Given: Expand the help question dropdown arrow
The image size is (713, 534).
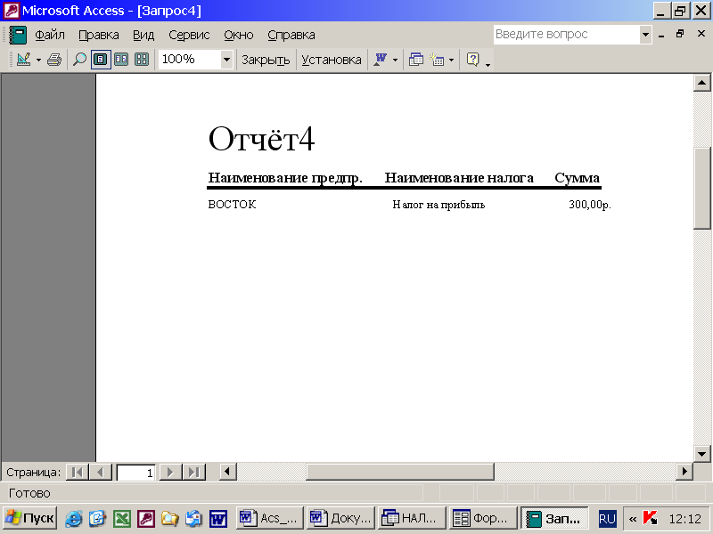Looking at the screenshot, I should tap(645, 35).
